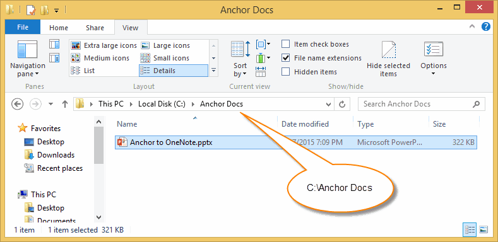Toggle the Details pane icon

pyautogui.click(x=54, y=58)
